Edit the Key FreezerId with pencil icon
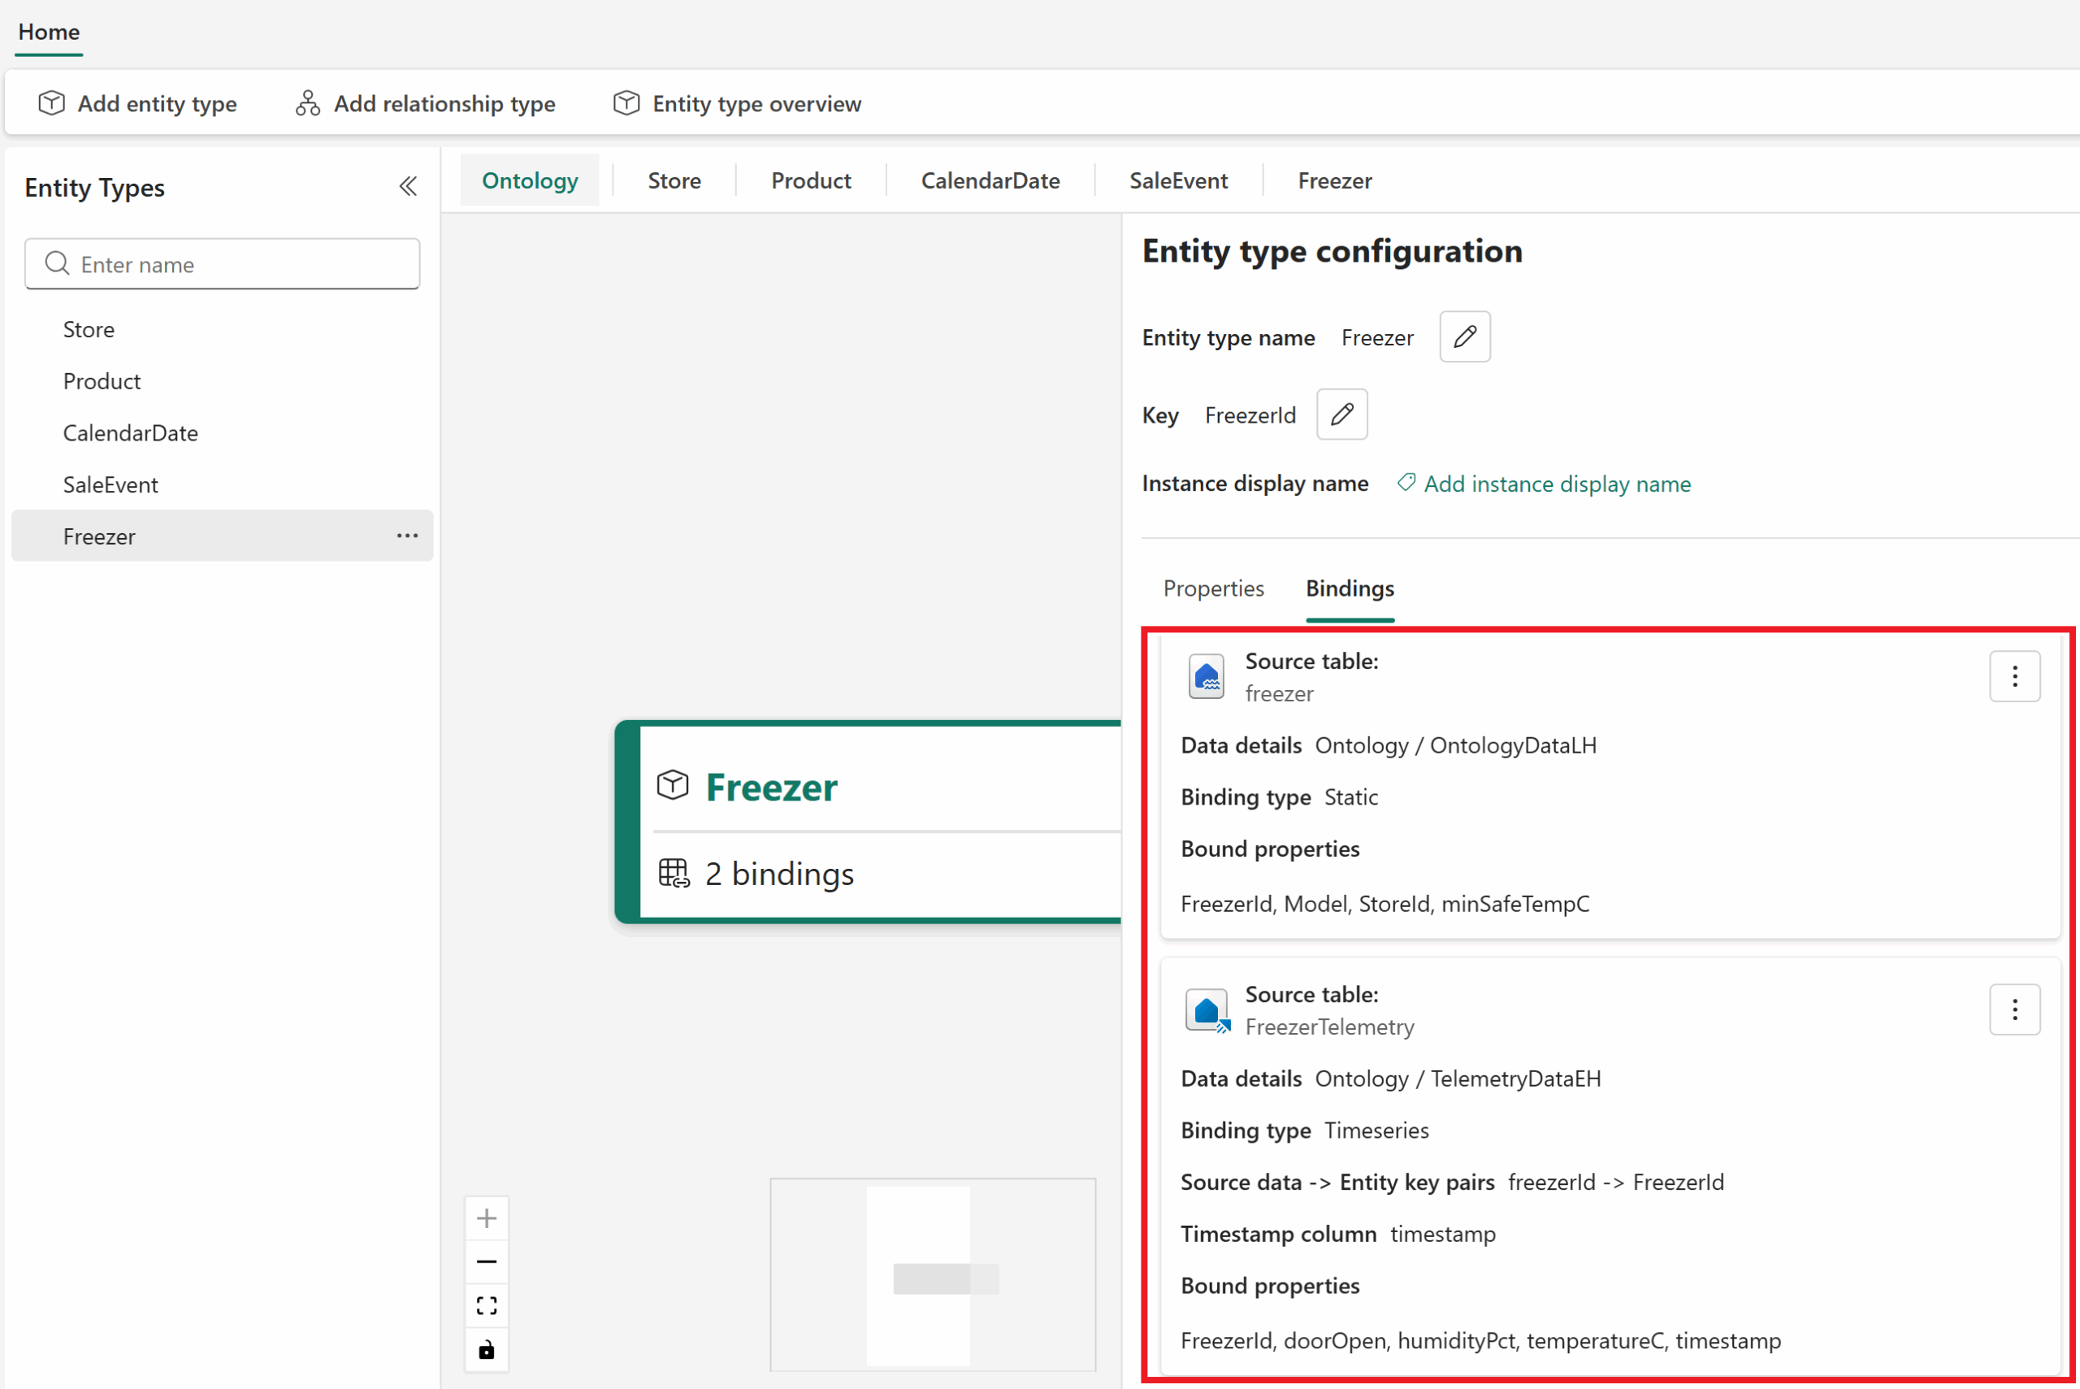Viewport: 2080px width, 1389px height. pos(1341,415)
